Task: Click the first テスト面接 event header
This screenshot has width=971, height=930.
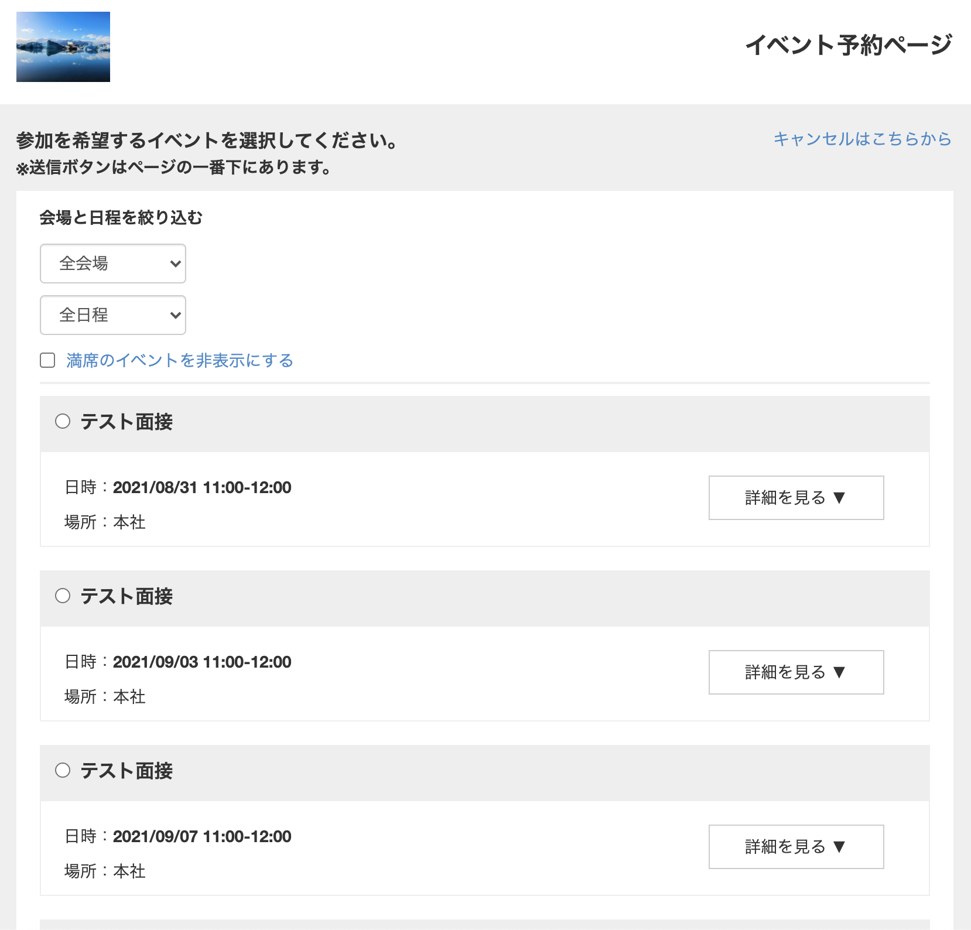Action: pos(126,421)
